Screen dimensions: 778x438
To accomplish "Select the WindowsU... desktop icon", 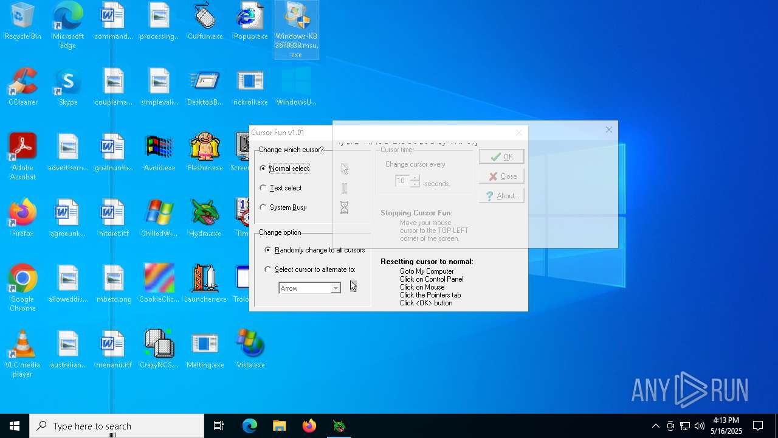I will (297, 88).
